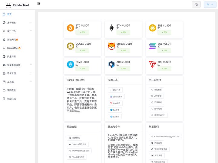Click the ContactPandaTool@gmail.com email button

tap(165, 136)
